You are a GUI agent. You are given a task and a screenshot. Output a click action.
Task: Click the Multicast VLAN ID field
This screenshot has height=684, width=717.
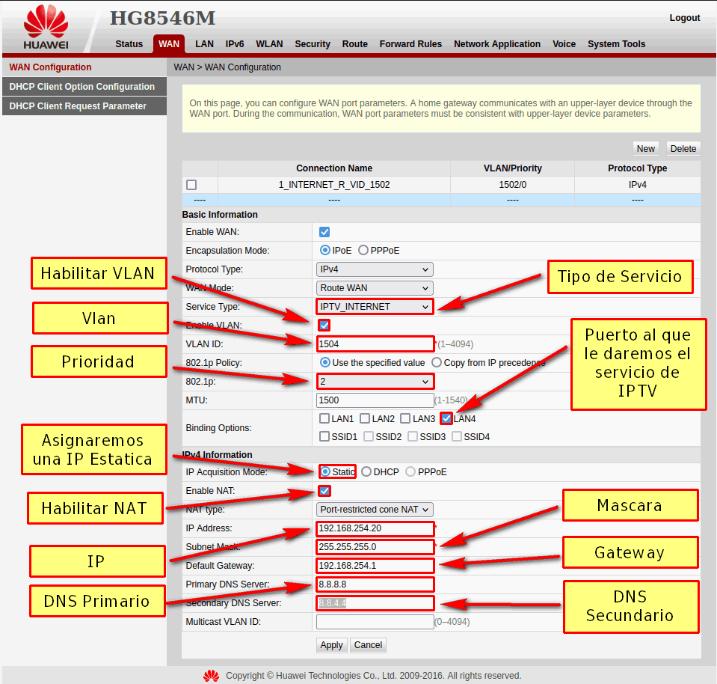pos(375,622)
